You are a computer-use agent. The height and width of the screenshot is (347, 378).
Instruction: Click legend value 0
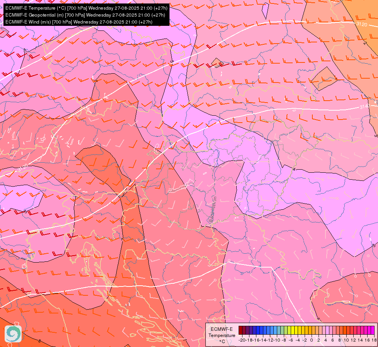coord(312,340)
